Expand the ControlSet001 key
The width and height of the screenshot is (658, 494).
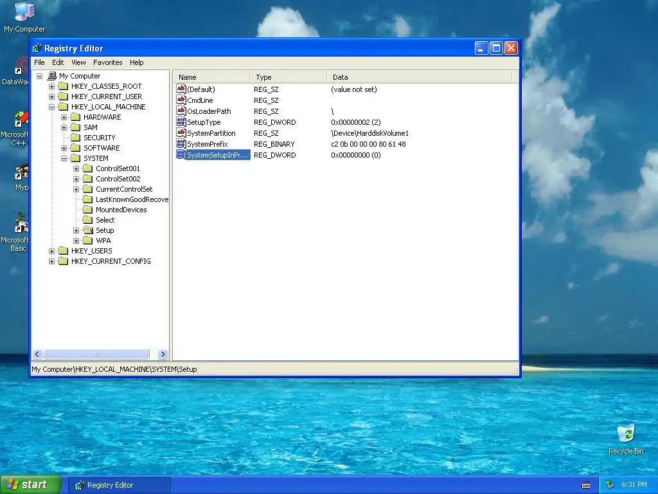76,169
